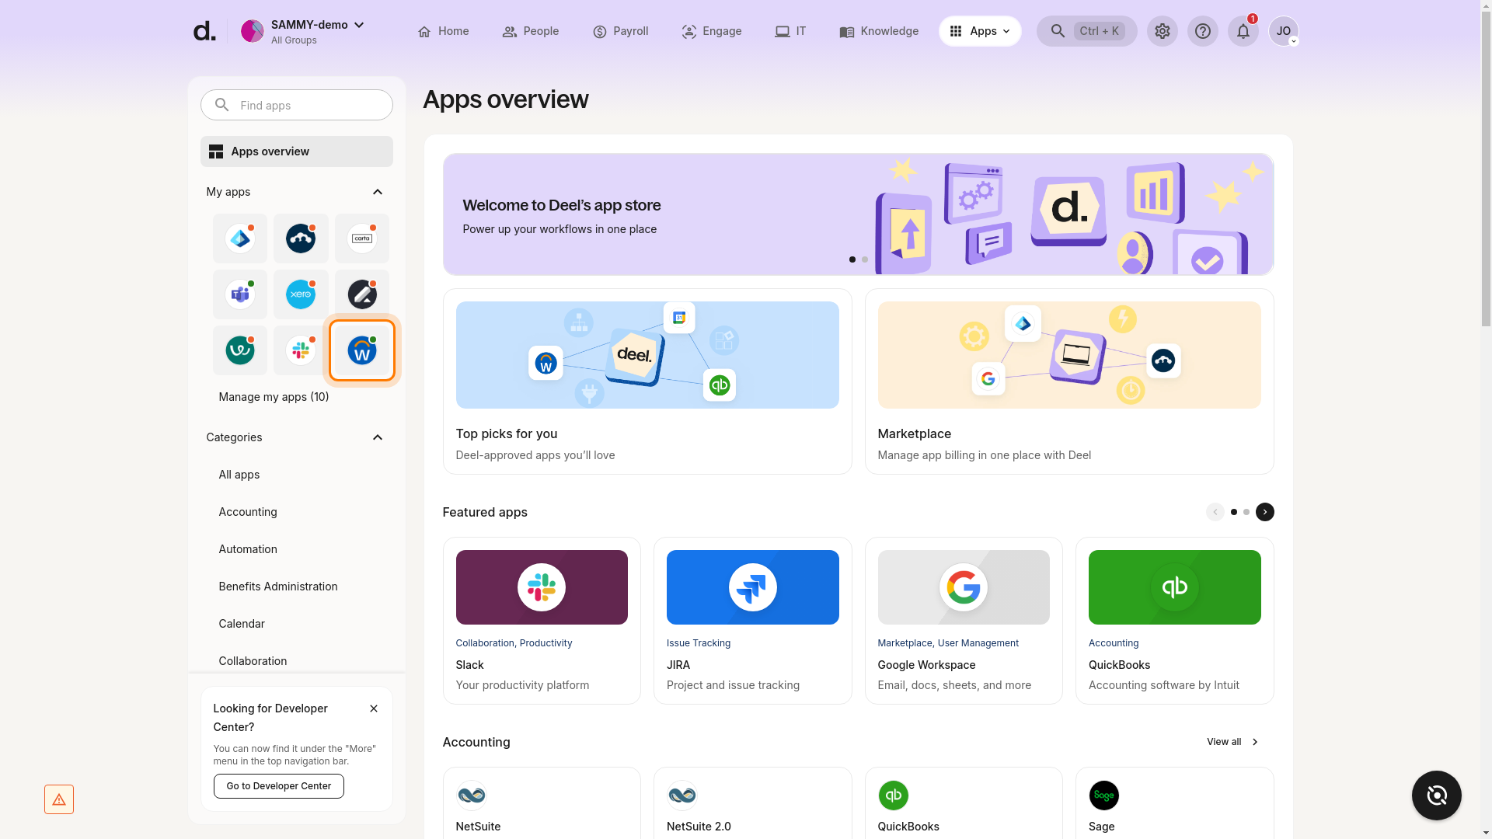Open the Payroll tab
The width and height of the screenshot is (1492, 839).
click(x=620, y=31)
